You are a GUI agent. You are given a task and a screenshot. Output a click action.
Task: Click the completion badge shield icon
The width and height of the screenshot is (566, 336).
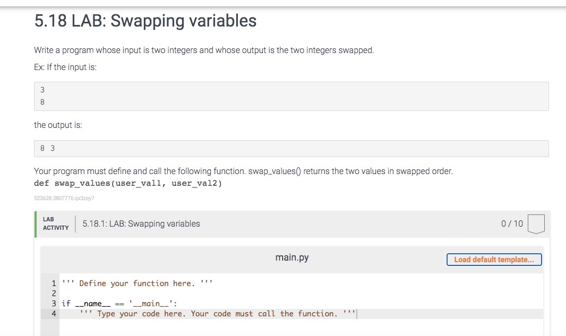(536, 224)
